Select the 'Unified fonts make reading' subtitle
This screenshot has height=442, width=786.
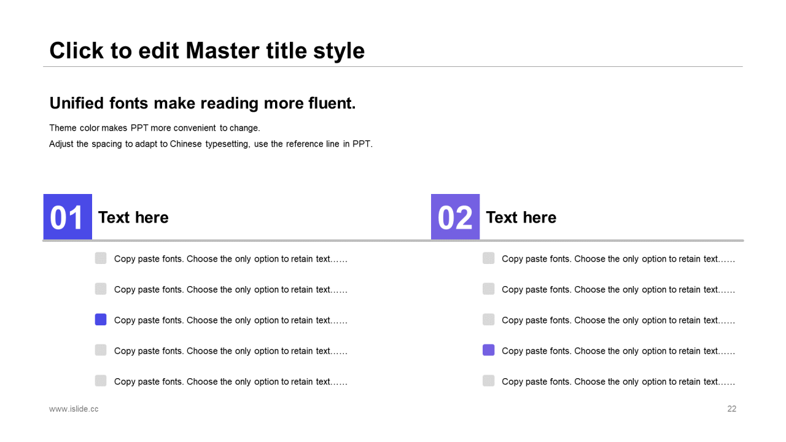tap(203, 103)
